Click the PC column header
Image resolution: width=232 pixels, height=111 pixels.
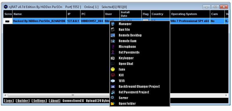92,14
